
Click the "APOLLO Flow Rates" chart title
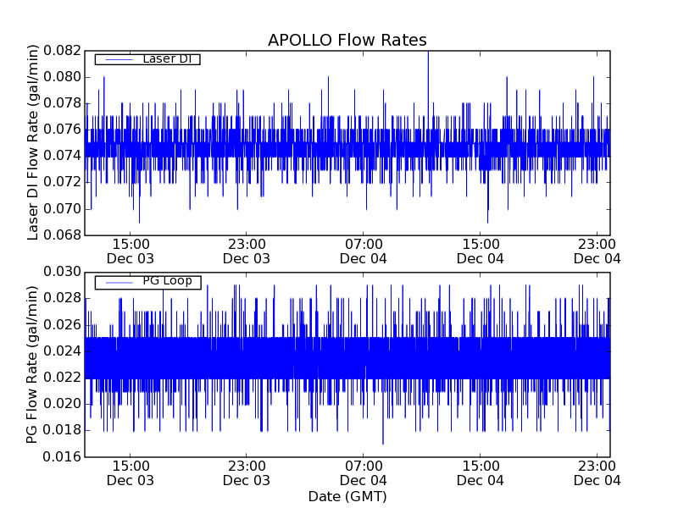pos(347,40)
